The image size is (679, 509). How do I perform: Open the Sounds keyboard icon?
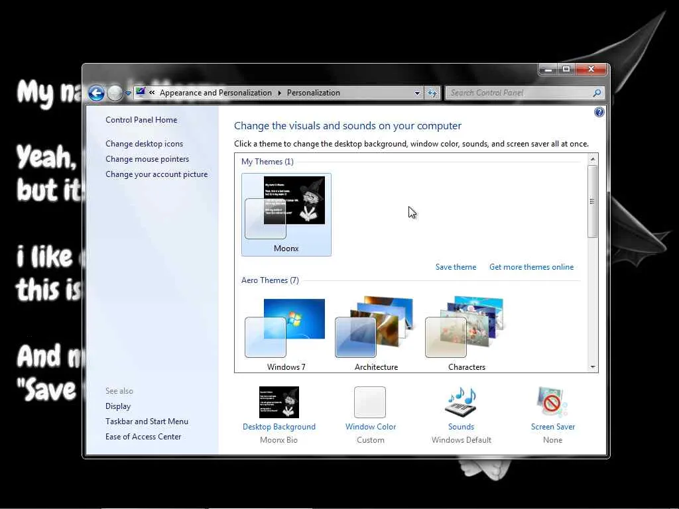462,402
